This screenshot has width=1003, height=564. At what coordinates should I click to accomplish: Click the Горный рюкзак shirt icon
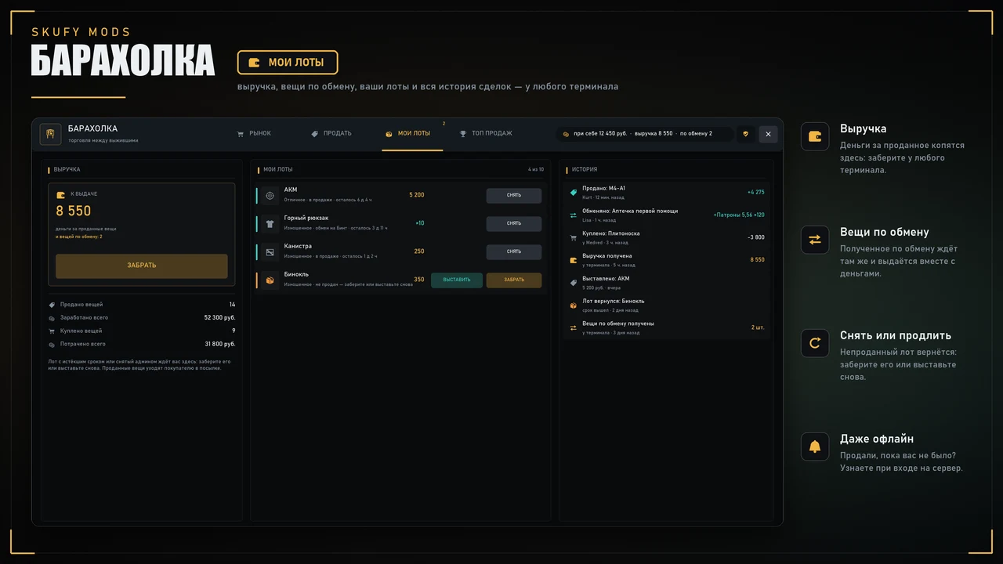pyautogui.click(x=270, y=224)
